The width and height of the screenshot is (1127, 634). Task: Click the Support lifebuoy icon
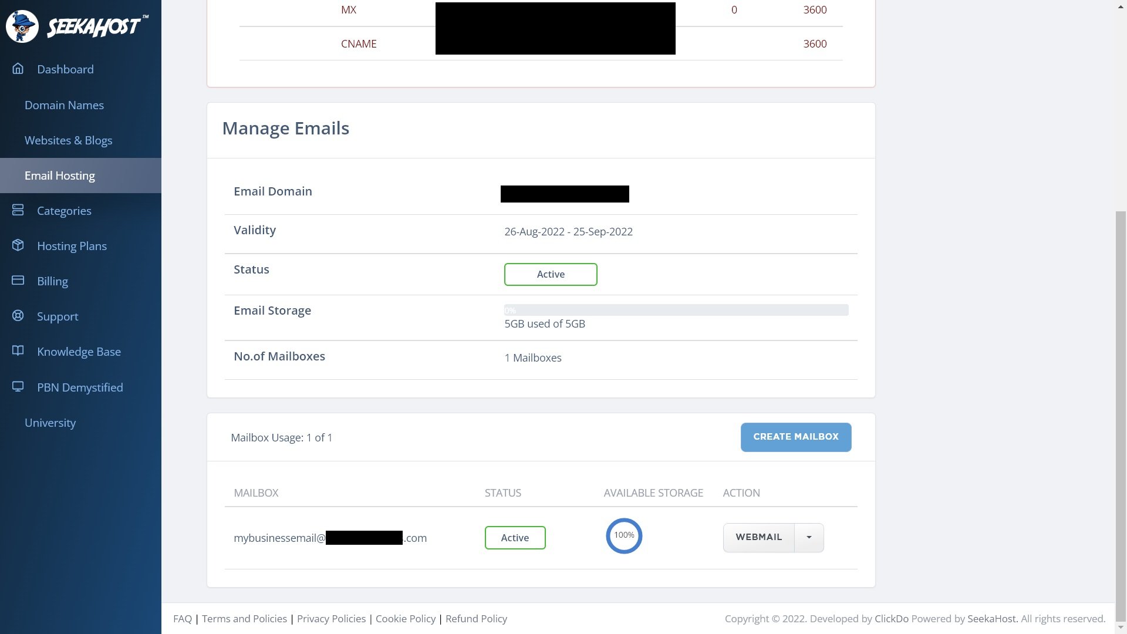(x=18, y=316)
